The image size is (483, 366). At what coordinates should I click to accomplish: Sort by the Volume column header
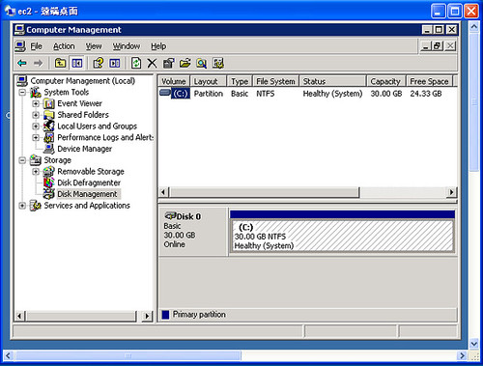(x=174, y=81)
